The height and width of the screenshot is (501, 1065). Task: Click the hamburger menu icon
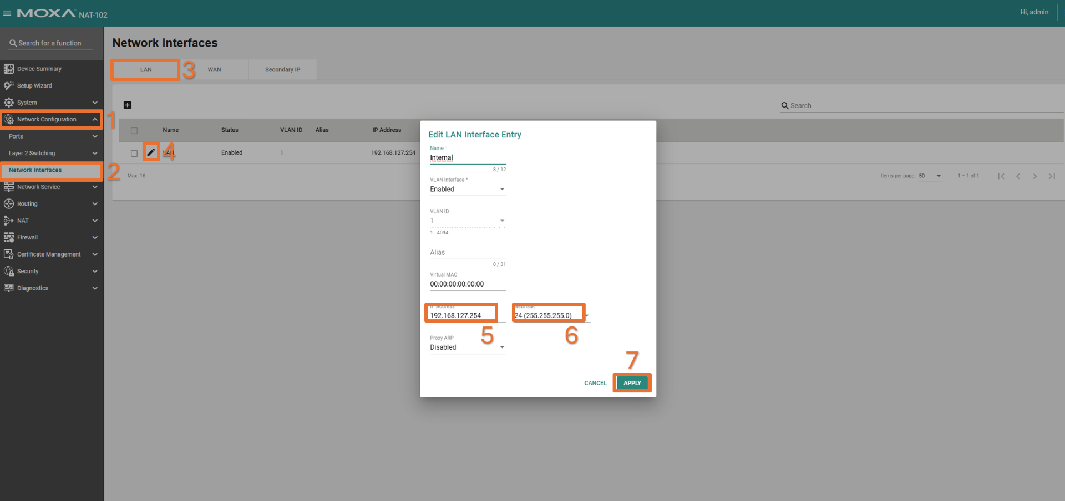(7, 13)
